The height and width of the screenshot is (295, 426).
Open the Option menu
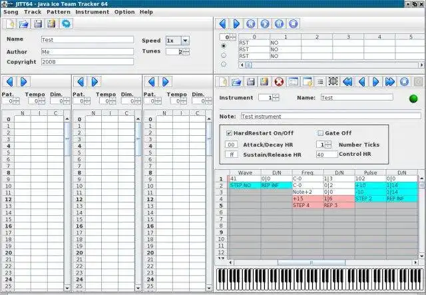click(x=124, y=12)
